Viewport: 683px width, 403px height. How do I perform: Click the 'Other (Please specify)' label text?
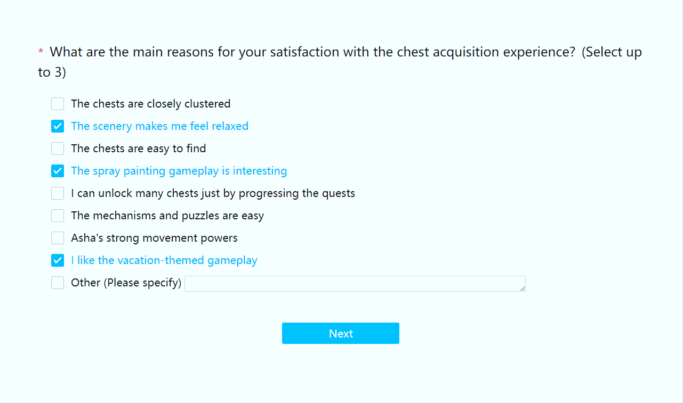point(126,283)
